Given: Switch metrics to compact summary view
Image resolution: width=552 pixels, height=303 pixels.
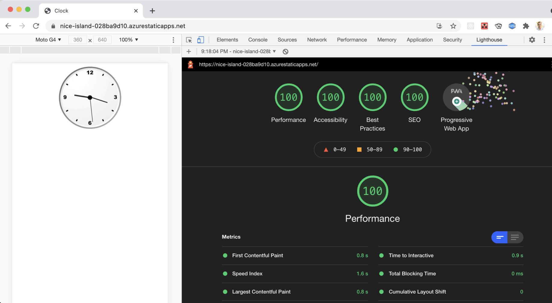Looking at the screenshot, I should (499, 237).
